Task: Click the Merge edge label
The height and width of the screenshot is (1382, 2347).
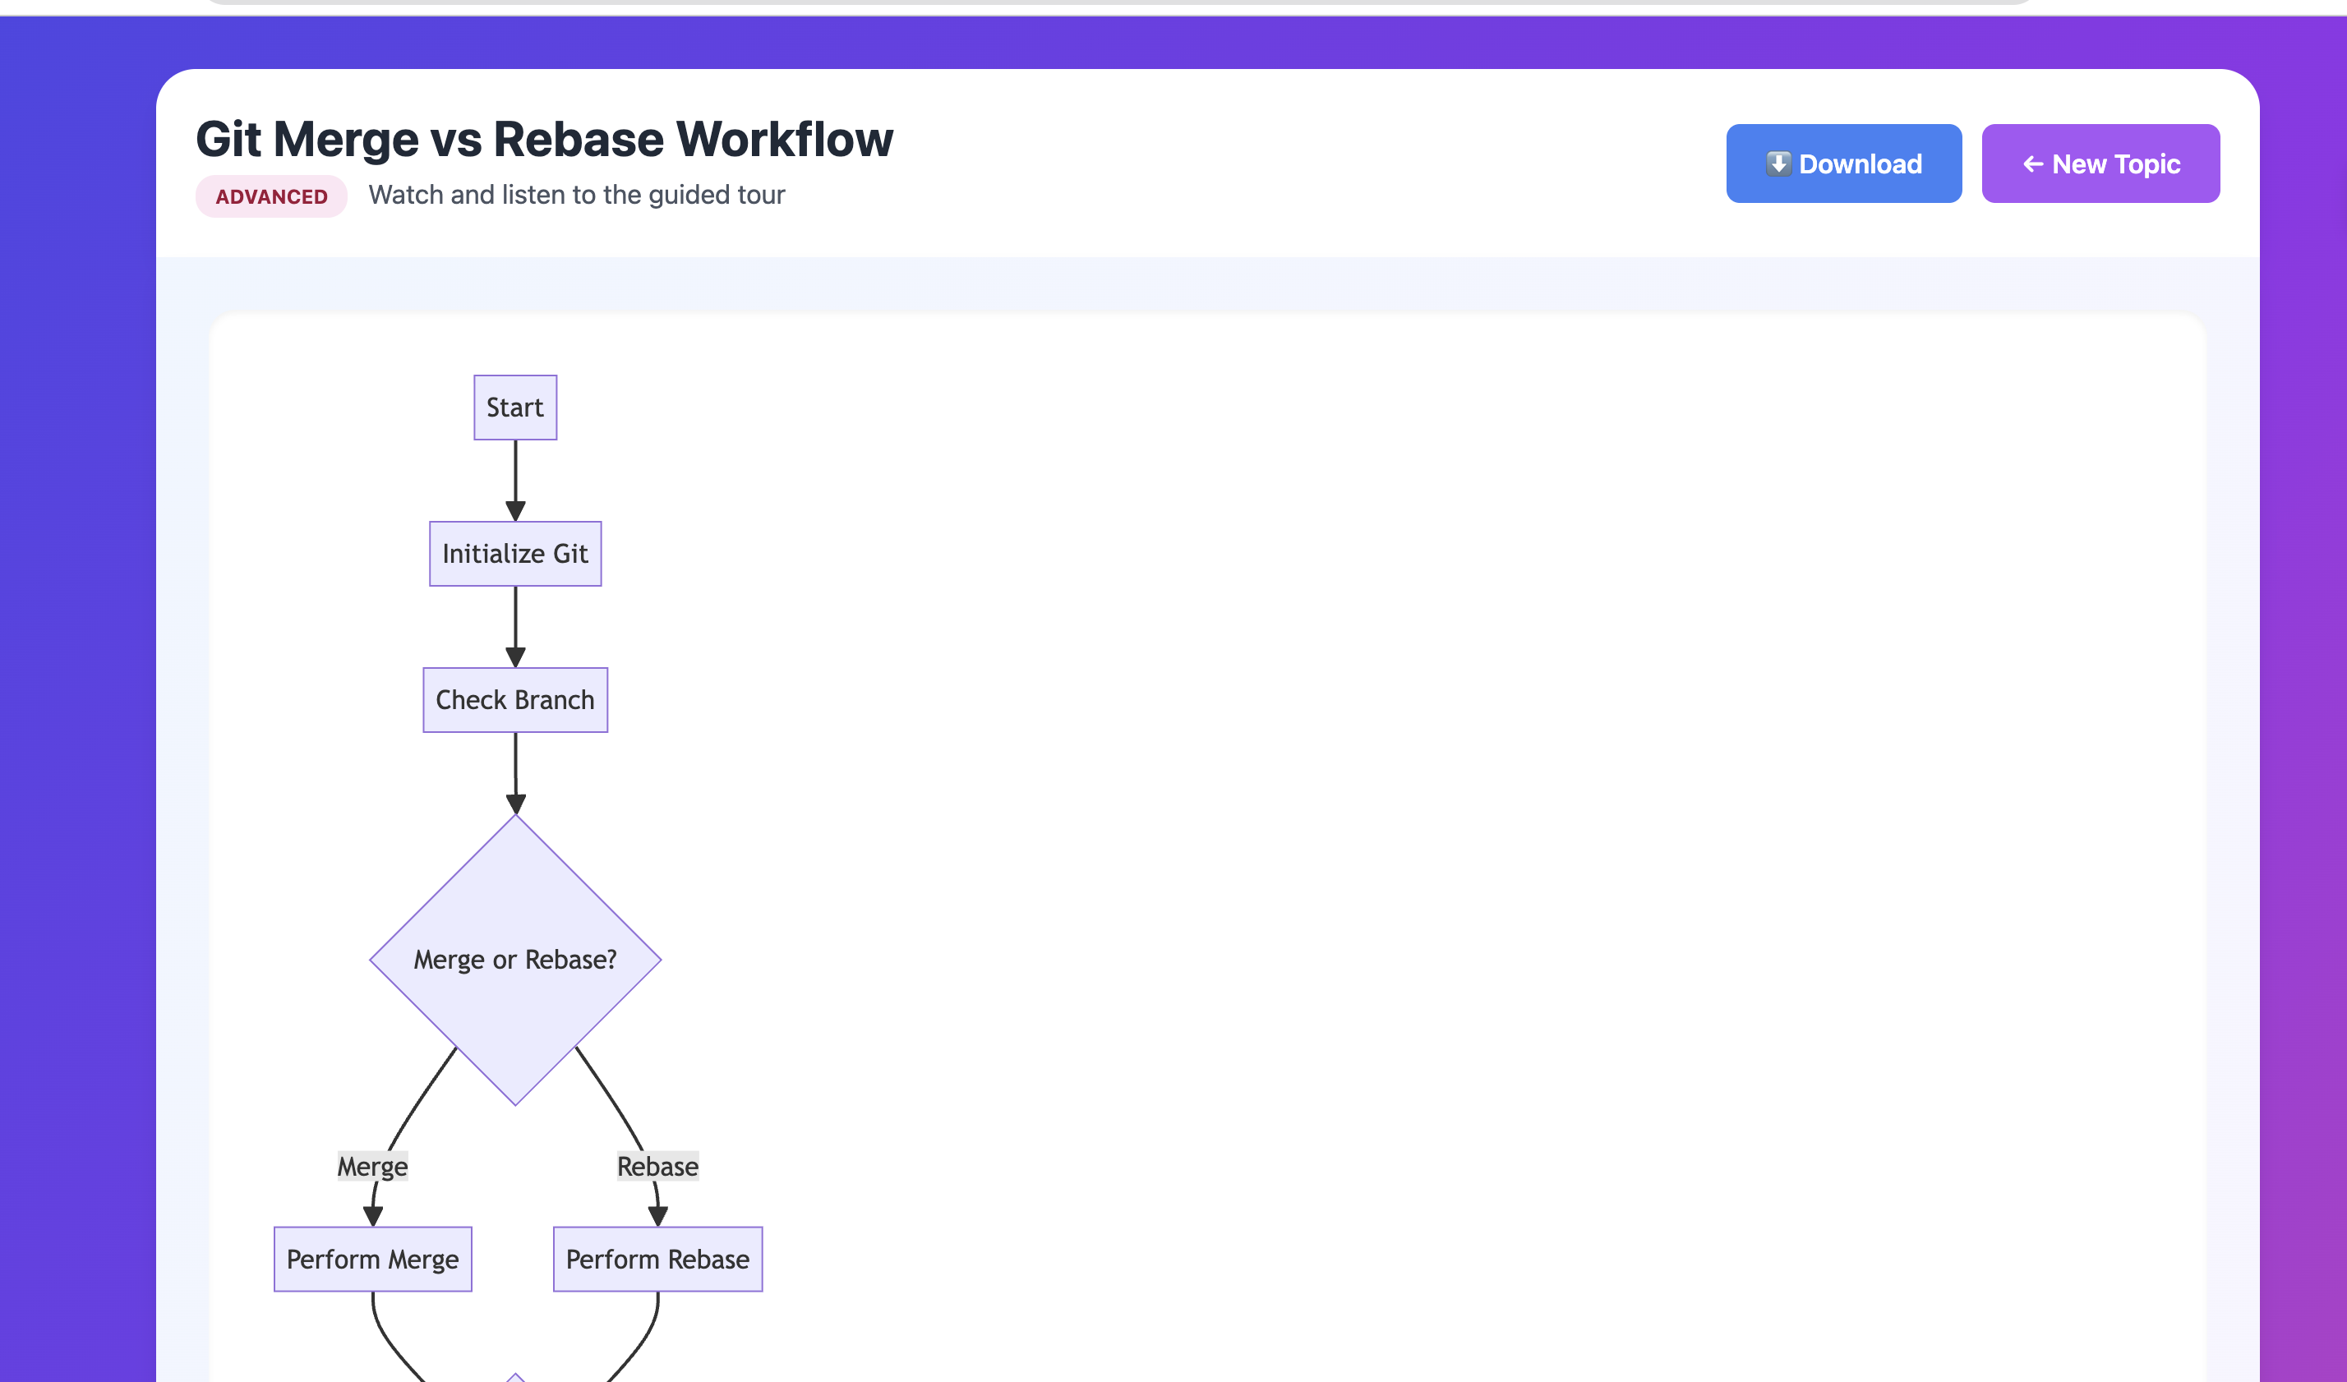Action: (x=372, y=1166)
